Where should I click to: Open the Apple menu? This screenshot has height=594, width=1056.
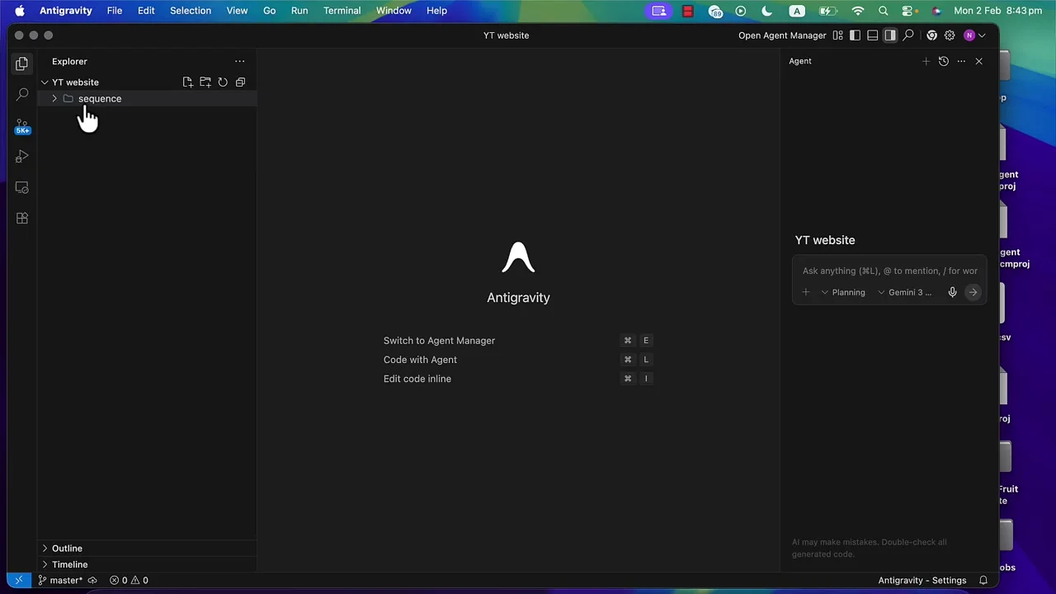click(x=19, y=11)
